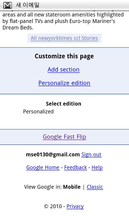Tap the Gmail envelope notification icon

click(8, 5)
